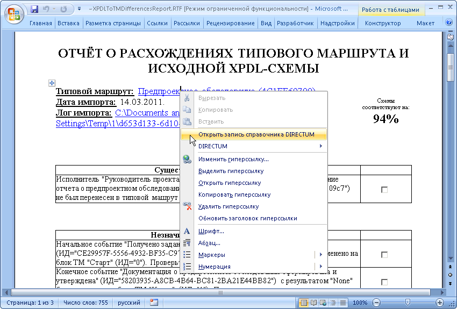The height and width of the screenshot is (309, 457).
Task: Click the letter A font icon
Action: tap(187, 231)
